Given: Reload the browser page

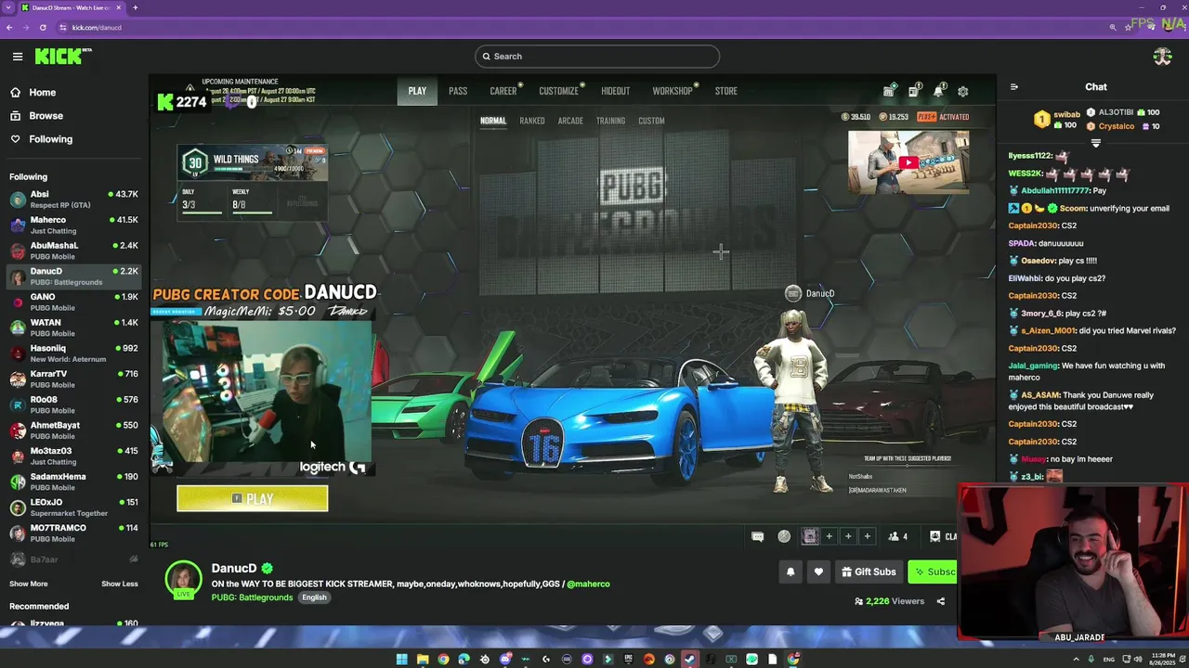Looking at the screenshot, I should pyautogui.click(x=43, y=28).
